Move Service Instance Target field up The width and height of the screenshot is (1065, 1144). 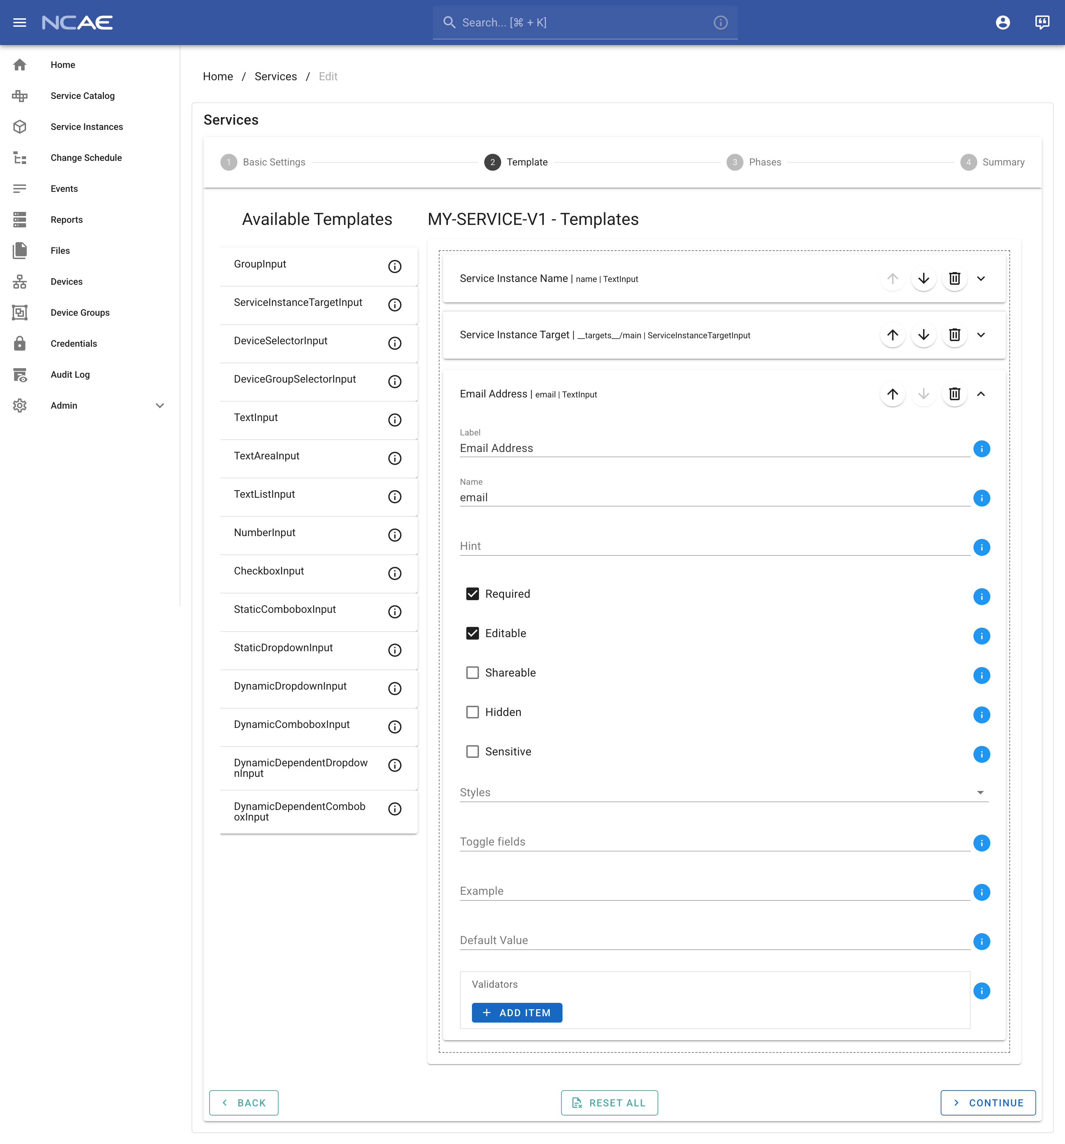point(892,335)
